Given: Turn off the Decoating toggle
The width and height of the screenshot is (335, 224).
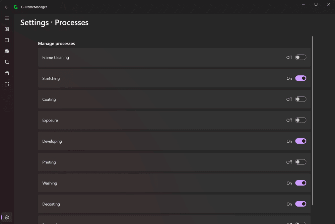Looking at the screenshot, I should coord(300,204).
